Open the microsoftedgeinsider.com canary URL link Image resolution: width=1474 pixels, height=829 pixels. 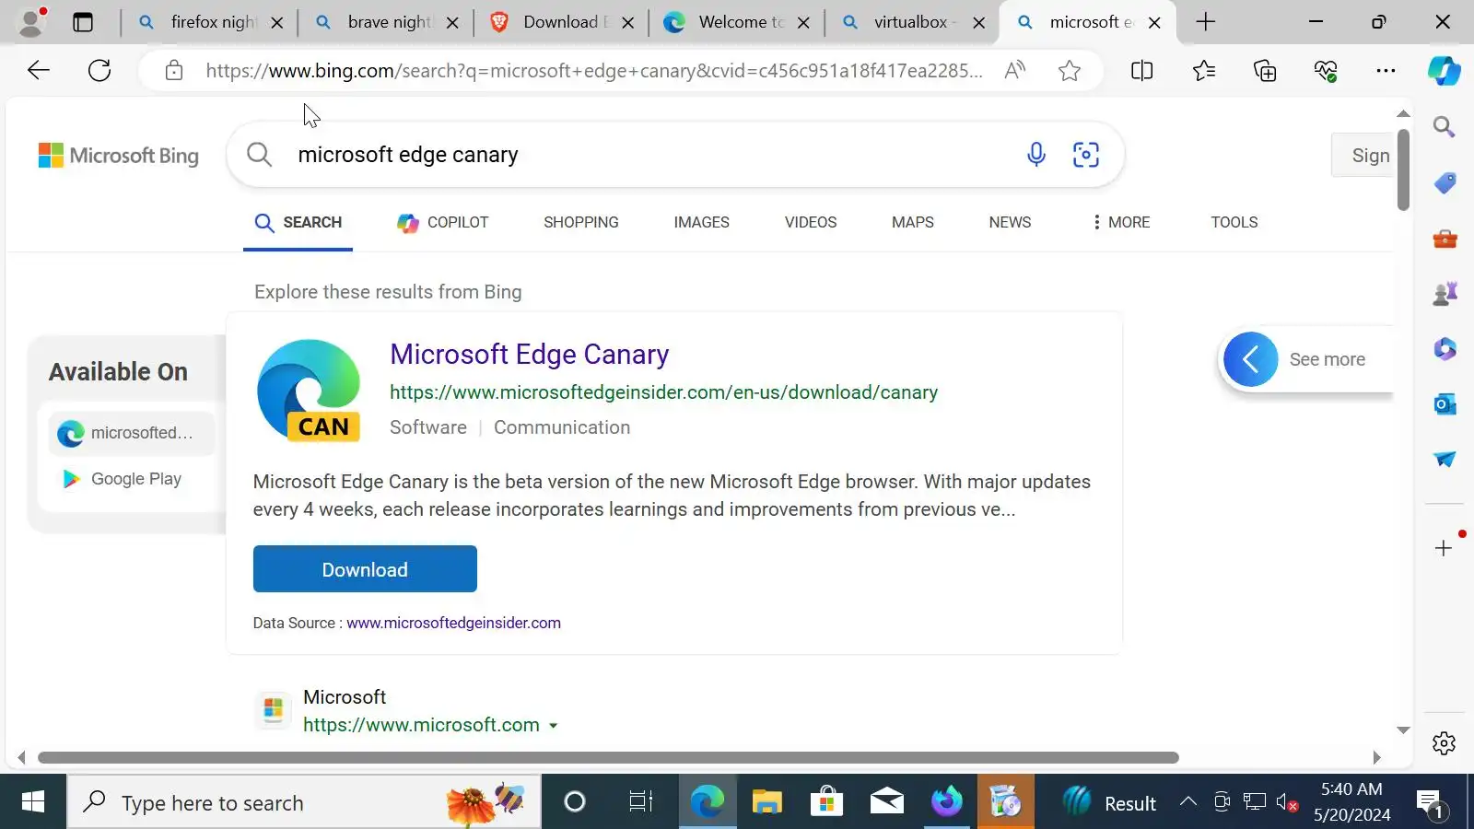coord(663,392)
